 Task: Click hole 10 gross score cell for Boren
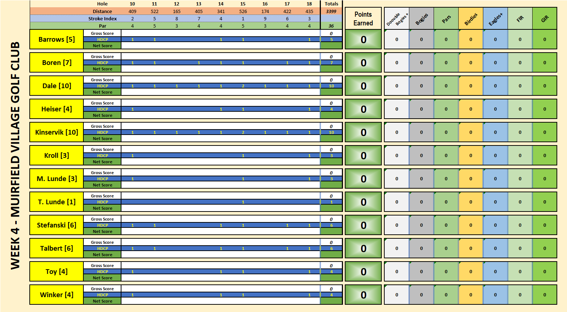point(132,57)
